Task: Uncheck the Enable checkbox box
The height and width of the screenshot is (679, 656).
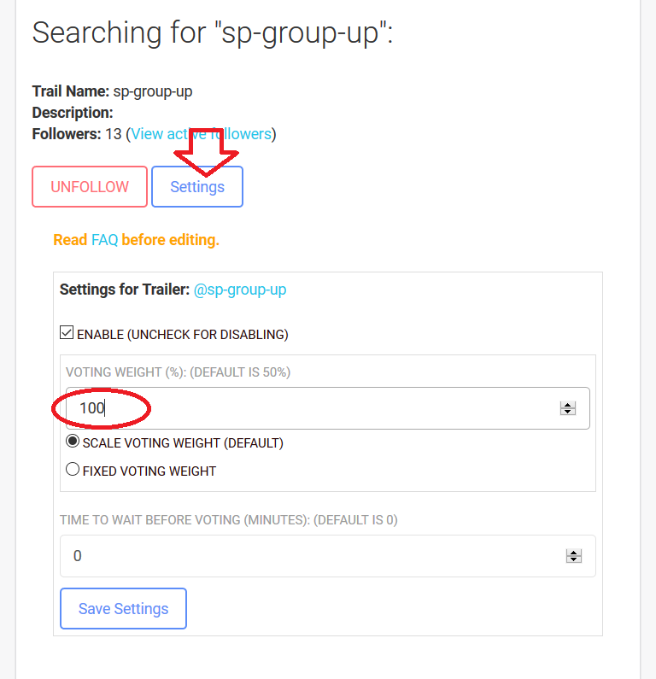Action: coord(67,333)
